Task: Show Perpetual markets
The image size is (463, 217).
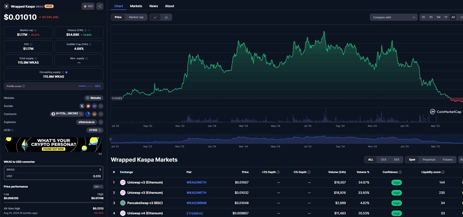Action: [x=429, y=159]
